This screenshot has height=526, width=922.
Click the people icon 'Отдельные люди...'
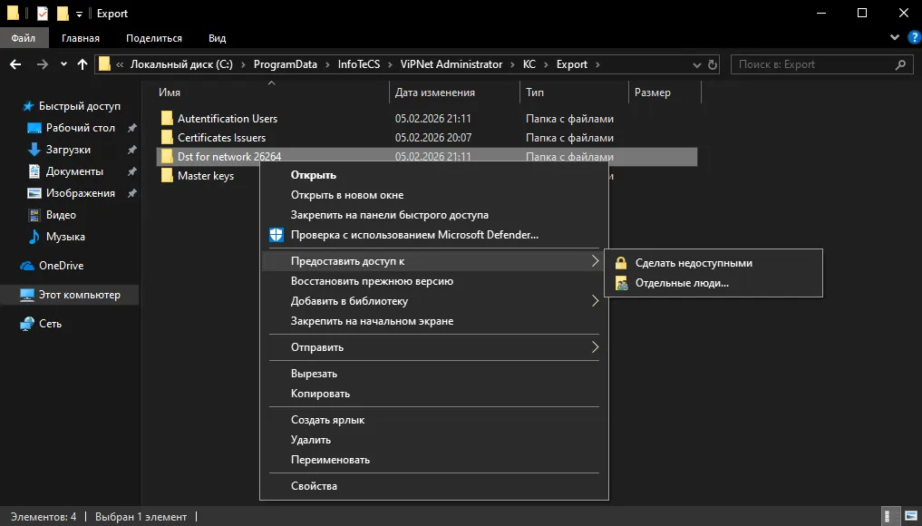point(621,283)
